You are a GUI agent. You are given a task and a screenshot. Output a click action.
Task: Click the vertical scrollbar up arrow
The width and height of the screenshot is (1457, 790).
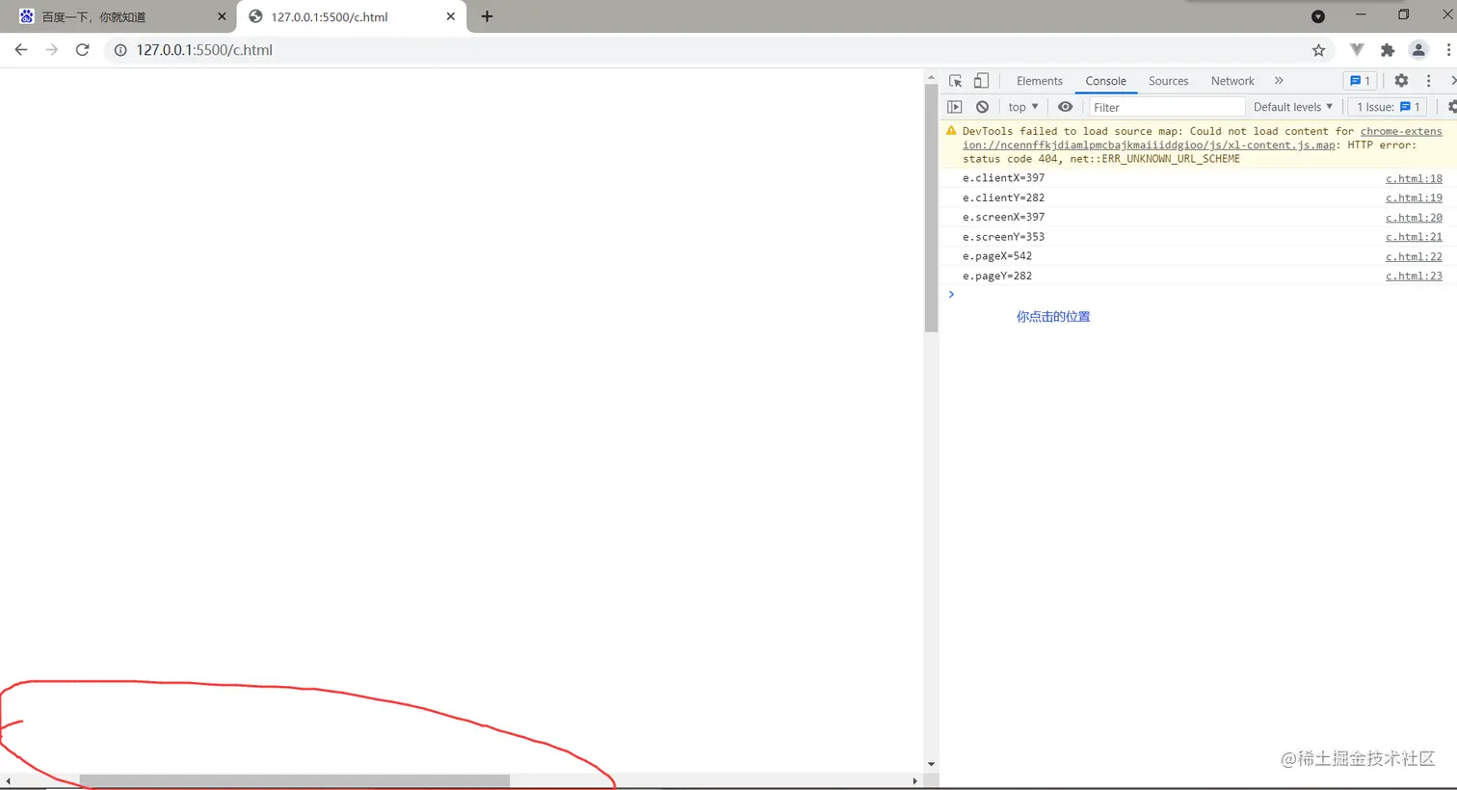pos(931,77)
